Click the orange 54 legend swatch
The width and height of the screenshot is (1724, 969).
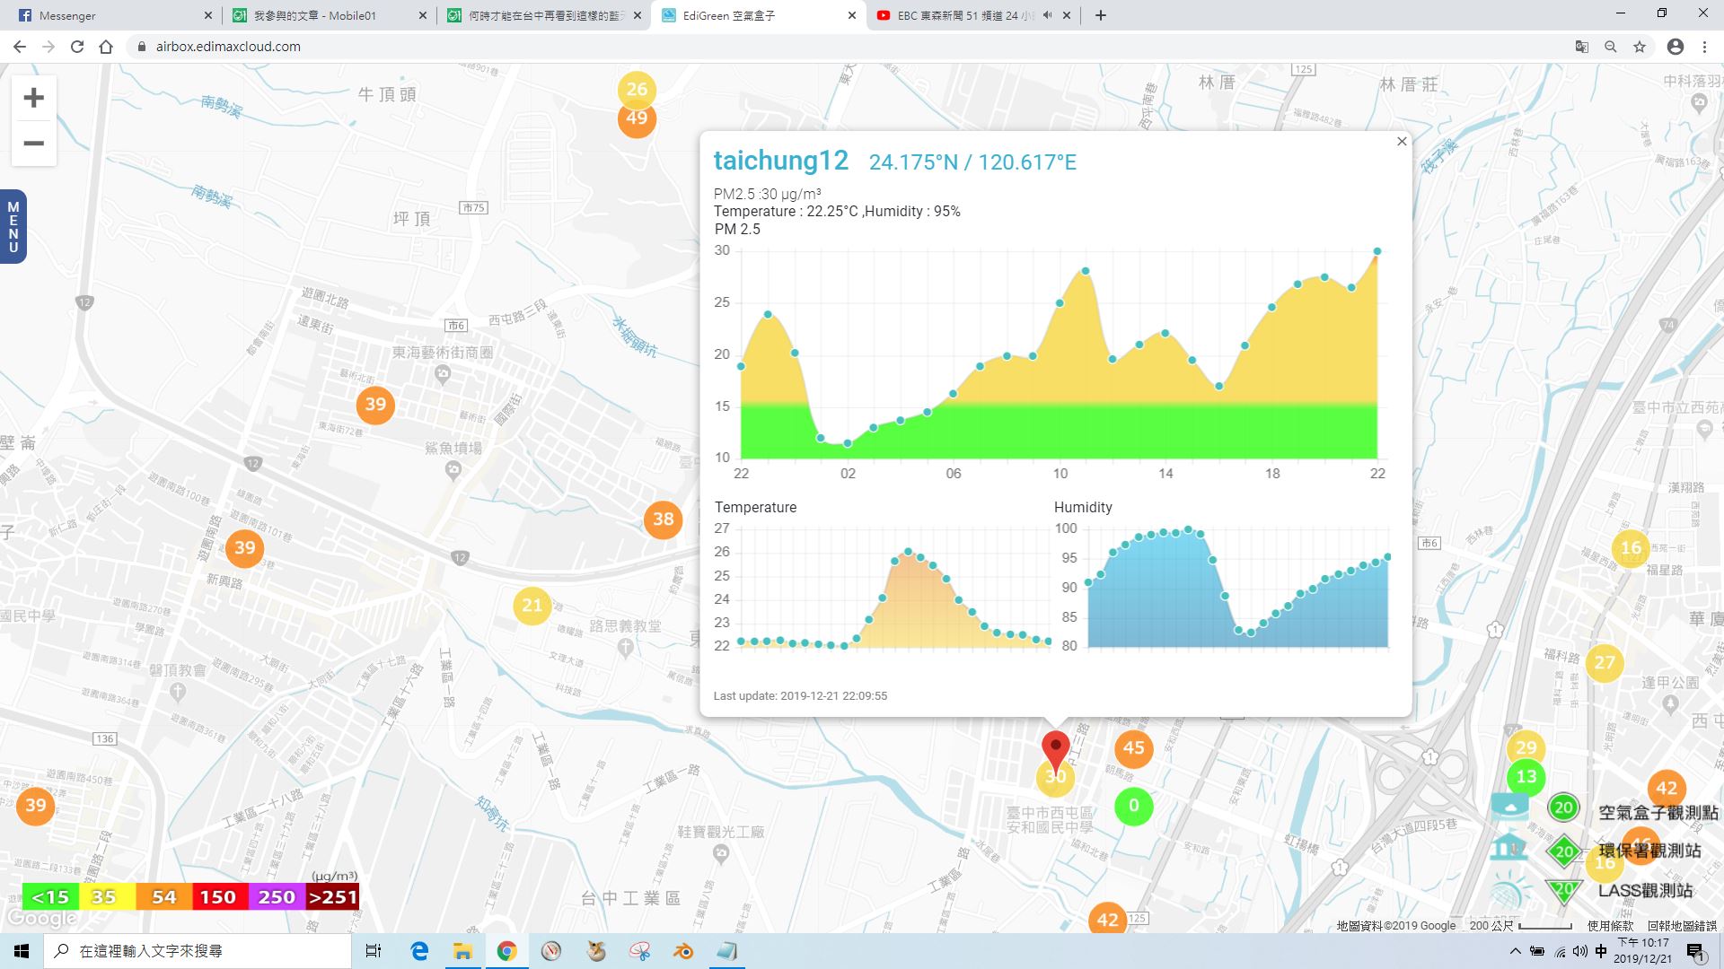click(163, 897)
